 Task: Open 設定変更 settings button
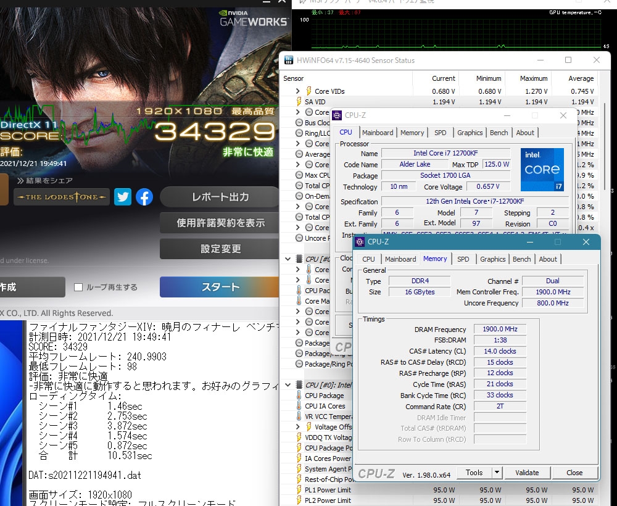[220, 249]
